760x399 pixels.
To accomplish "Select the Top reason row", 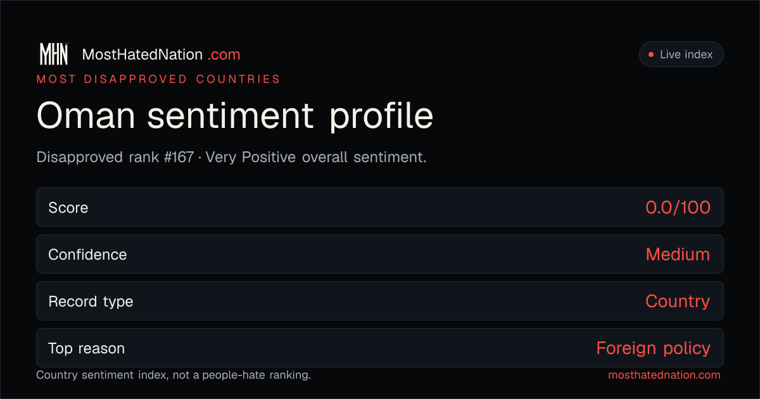I will pyautogui.click(x=380, y=348).
